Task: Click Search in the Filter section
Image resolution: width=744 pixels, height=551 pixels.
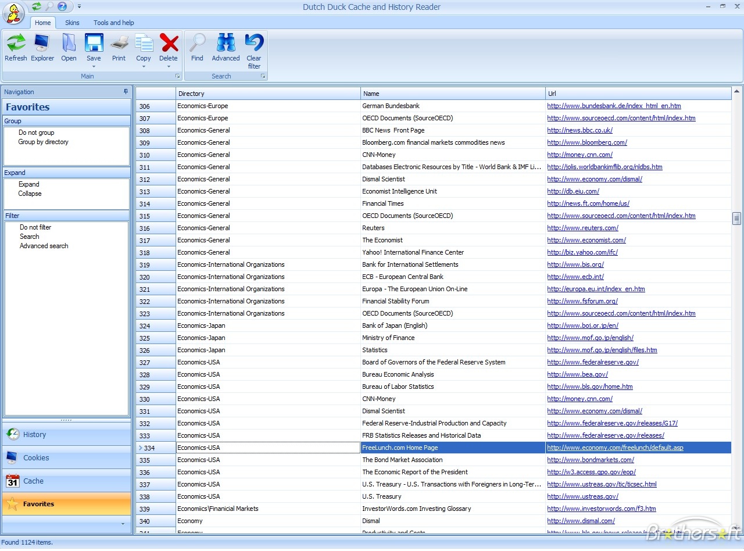Action: tap(30, 237)
